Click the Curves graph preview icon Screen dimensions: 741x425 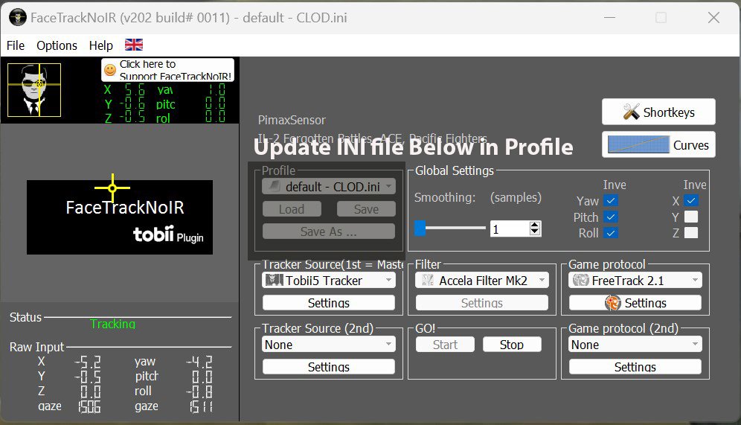tap(638, 144)
